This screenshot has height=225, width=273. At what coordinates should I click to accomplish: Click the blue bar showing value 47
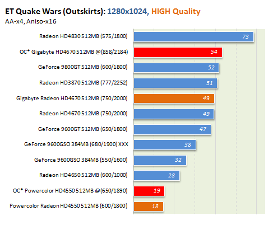tap(172, 129)
